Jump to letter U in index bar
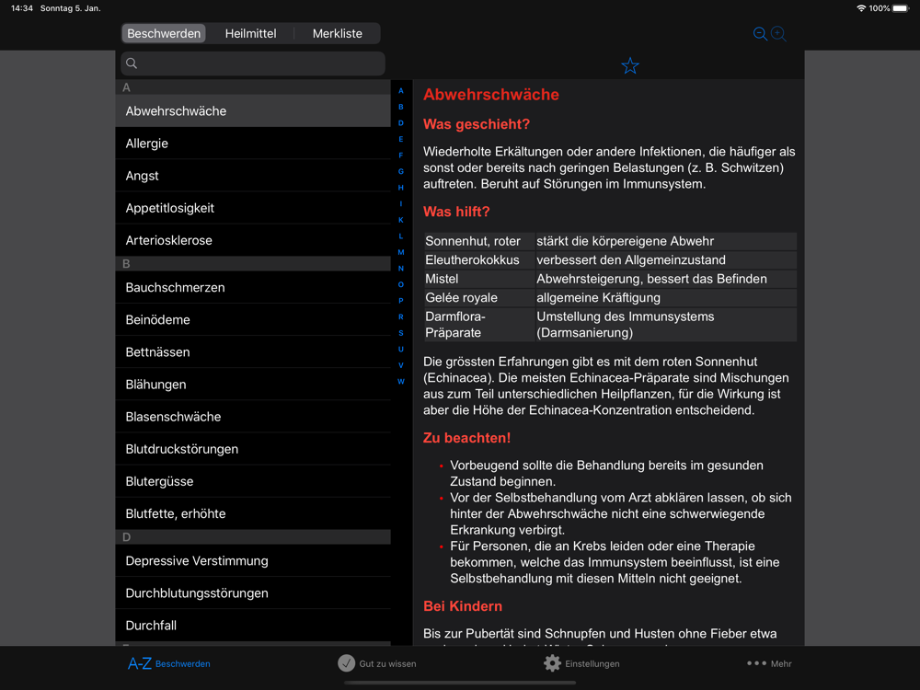This screenshot has width=920, height=690. click(401, 349)
